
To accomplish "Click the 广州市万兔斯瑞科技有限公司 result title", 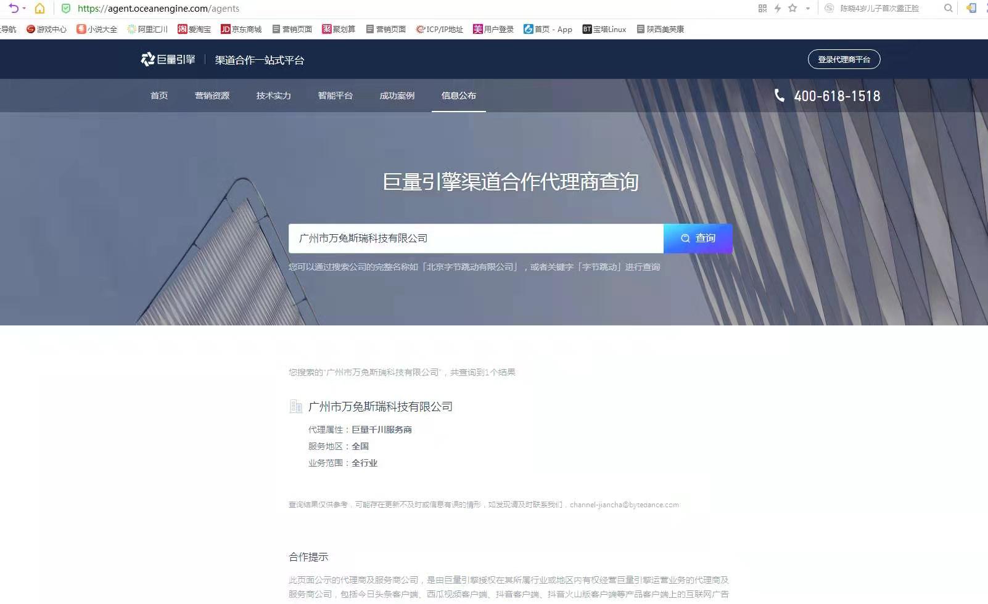I will tap(381, 406).
